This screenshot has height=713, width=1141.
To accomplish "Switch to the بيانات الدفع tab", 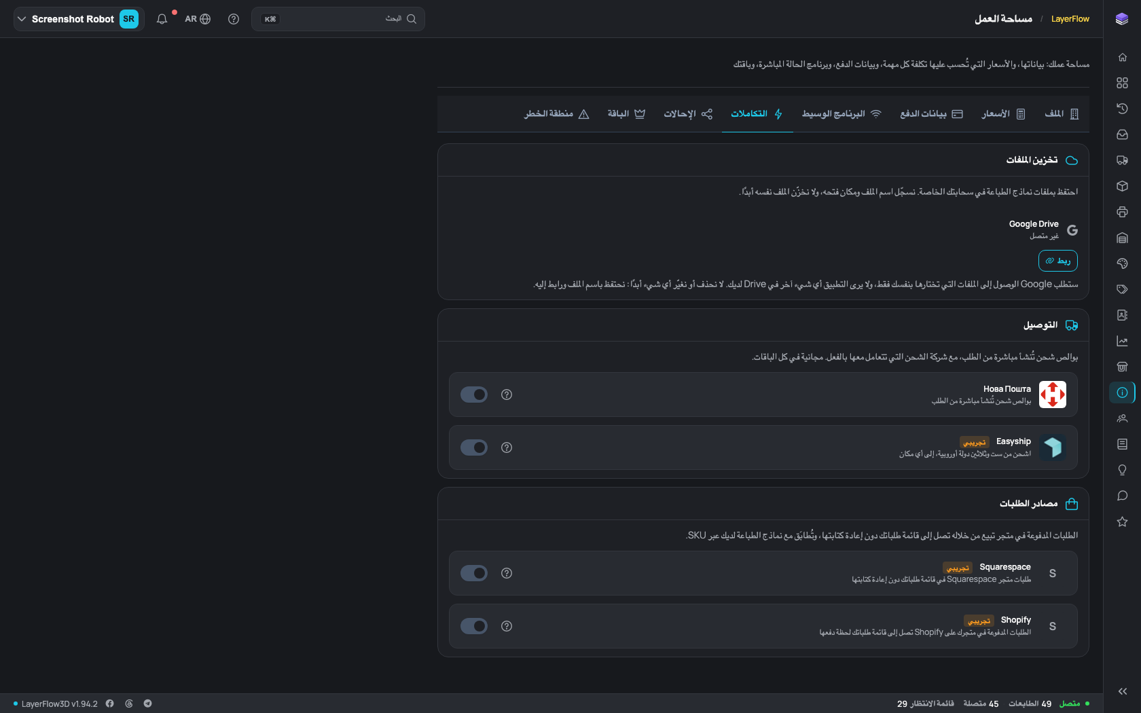I will point(931,114).
